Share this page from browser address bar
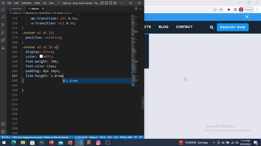This screenshot has width=261, height=146. [x=215, y=10]
